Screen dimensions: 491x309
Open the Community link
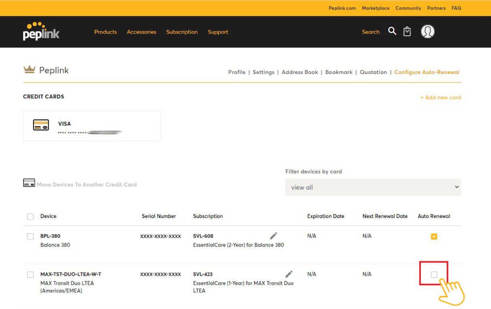coord(408,8)
